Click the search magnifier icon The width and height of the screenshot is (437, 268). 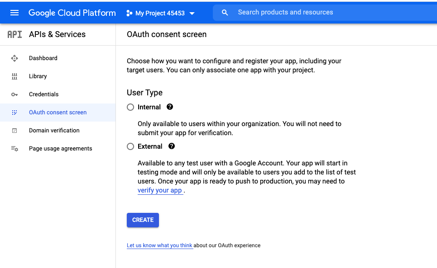(x=225, y=13)
